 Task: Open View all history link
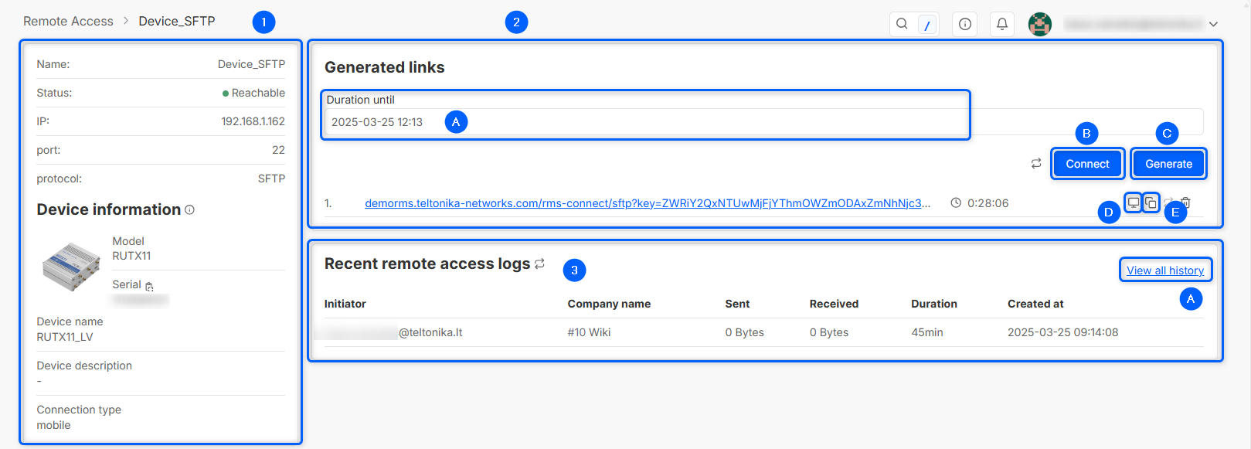pos(1164,270)
